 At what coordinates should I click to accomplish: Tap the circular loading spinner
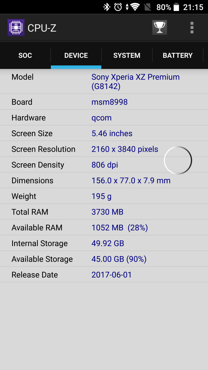178,160
